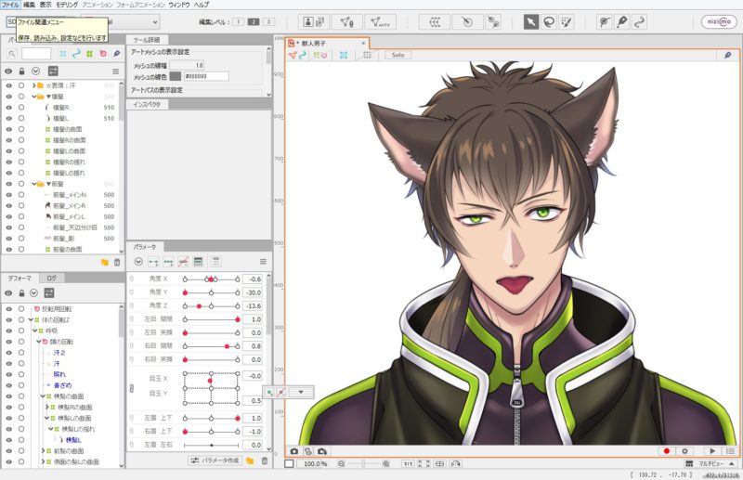The width and height of the screenshot is (743, 480).
Task: Click the pin icon in canvas toolbar
Action: coord(727,55)
